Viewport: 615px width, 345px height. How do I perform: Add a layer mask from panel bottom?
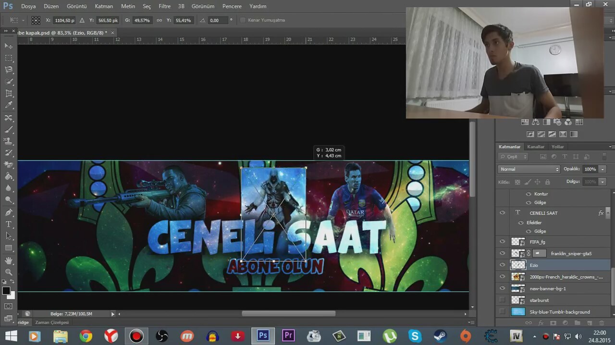(553, 323)
